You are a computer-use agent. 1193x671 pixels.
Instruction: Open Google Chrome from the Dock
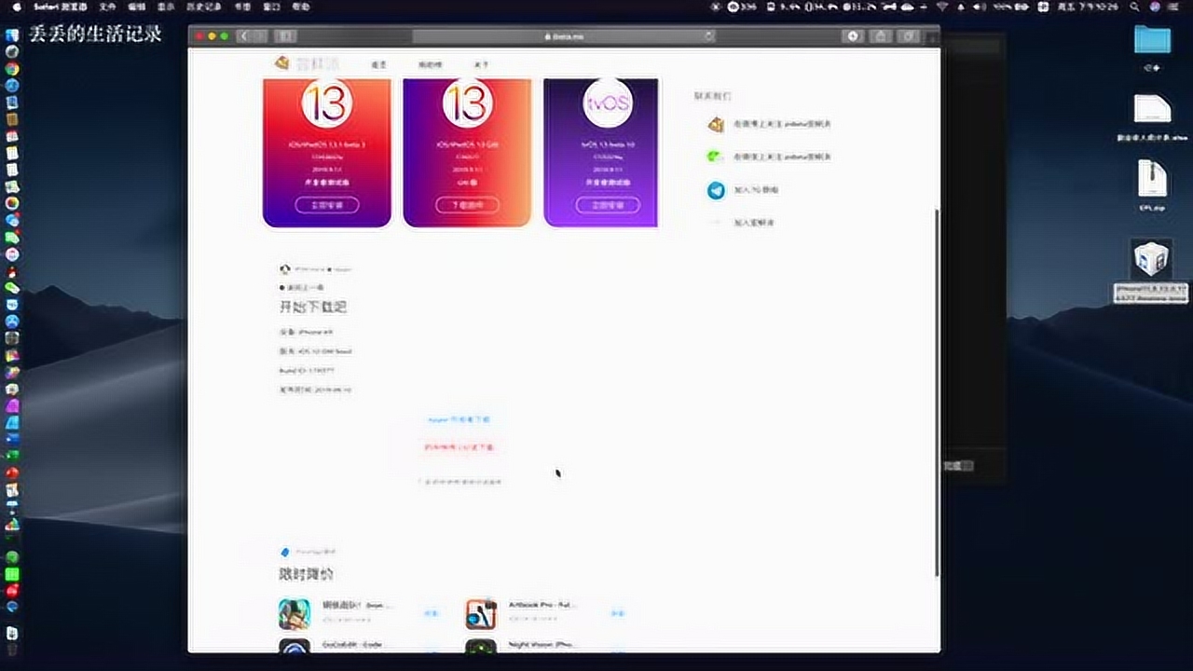pyautogui.click(x=12, y=69)
